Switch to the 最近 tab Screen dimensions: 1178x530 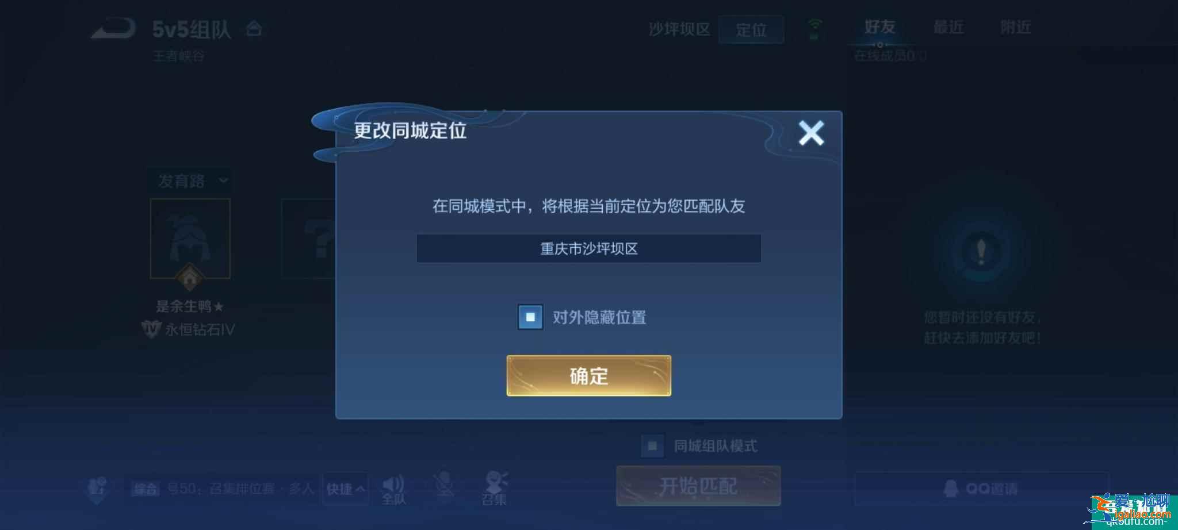coord(948,27)
